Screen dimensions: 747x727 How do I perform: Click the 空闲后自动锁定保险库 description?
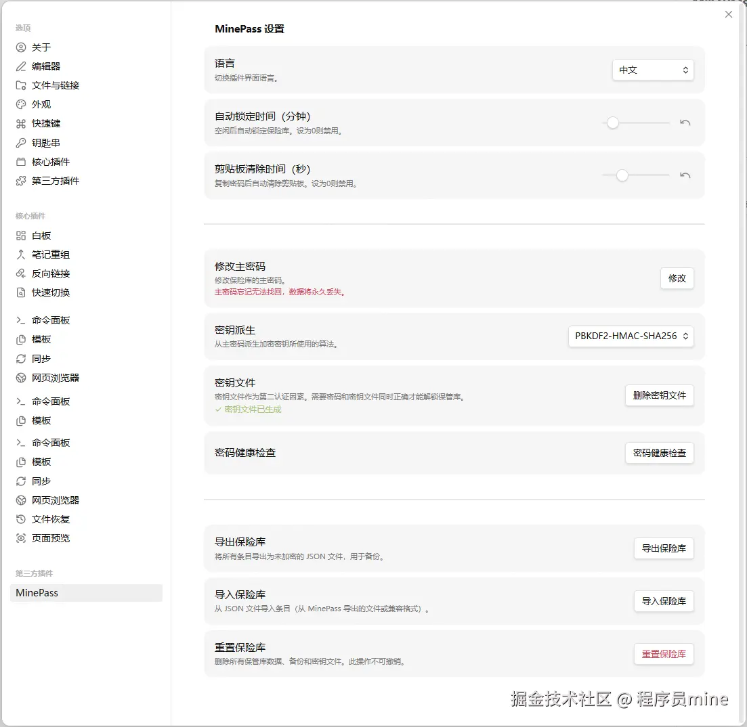pyautogui.click(x=278, y=131)
